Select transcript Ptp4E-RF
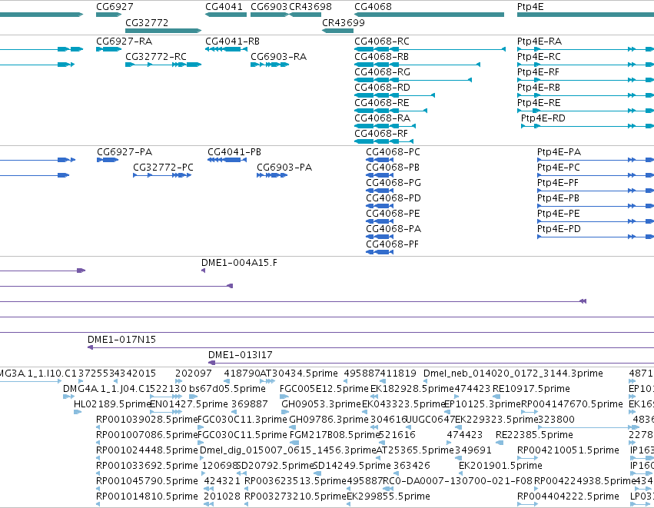Image resolution: width=654 pixels, height=508 pixels. pos(586,80)
